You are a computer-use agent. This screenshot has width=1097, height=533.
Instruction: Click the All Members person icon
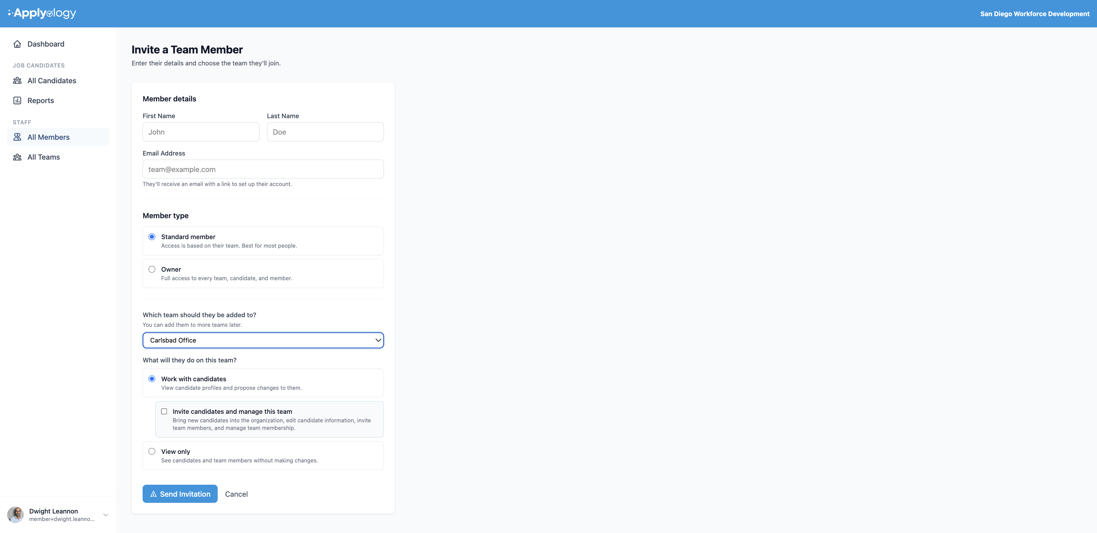17,137
